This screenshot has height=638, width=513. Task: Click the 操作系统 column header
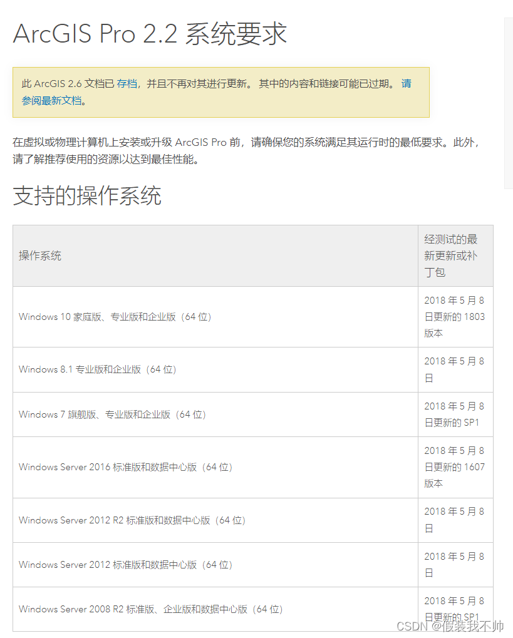[x=215, y=255]
